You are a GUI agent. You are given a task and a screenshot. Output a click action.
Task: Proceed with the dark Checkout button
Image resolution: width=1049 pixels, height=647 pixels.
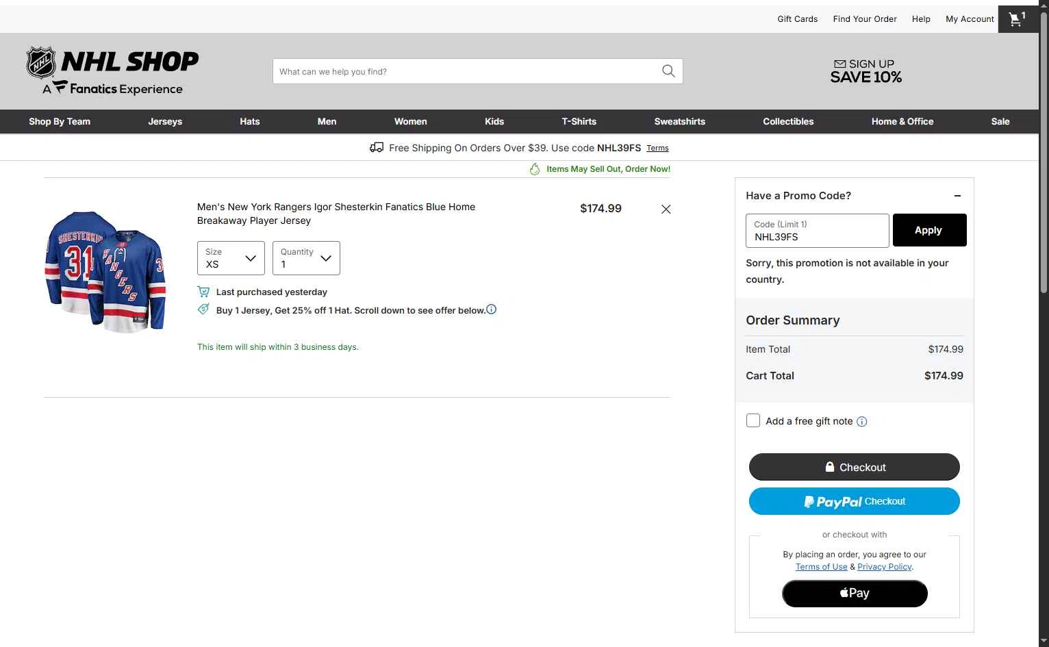tap(855, 467)
